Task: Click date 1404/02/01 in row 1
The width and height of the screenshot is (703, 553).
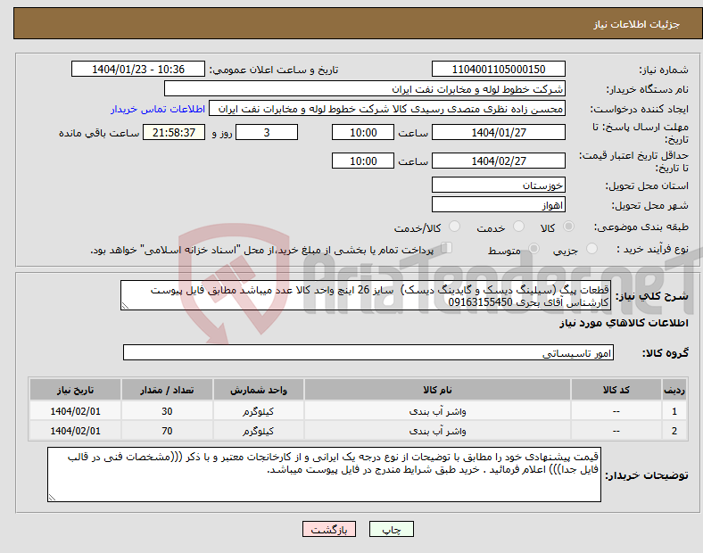Action: click(x=75, y=411)
